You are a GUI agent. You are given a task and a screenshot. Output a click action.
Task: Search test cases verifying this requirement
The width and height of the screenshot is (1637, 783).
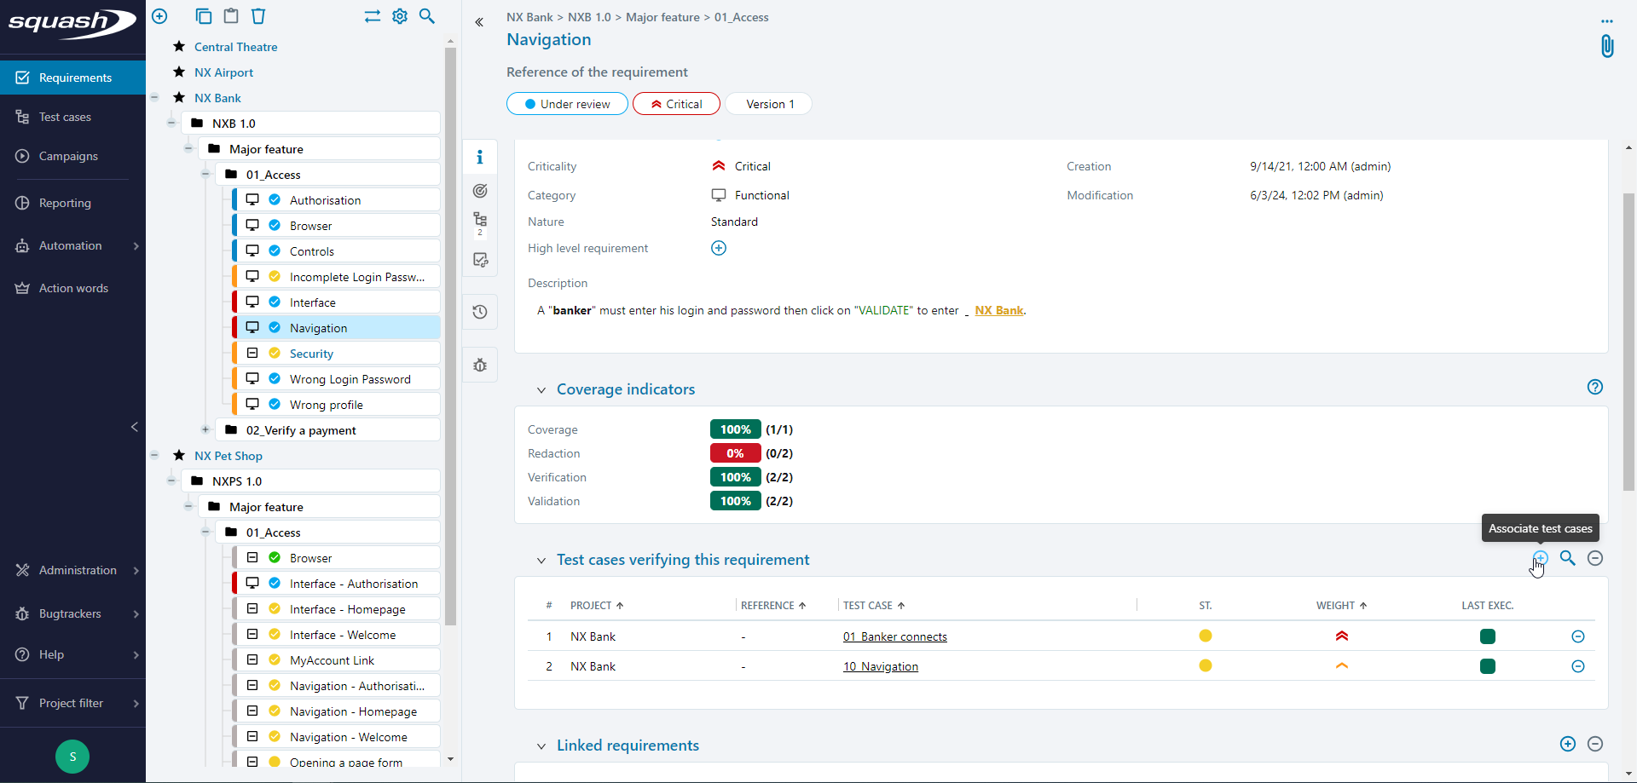(1567, 558)
